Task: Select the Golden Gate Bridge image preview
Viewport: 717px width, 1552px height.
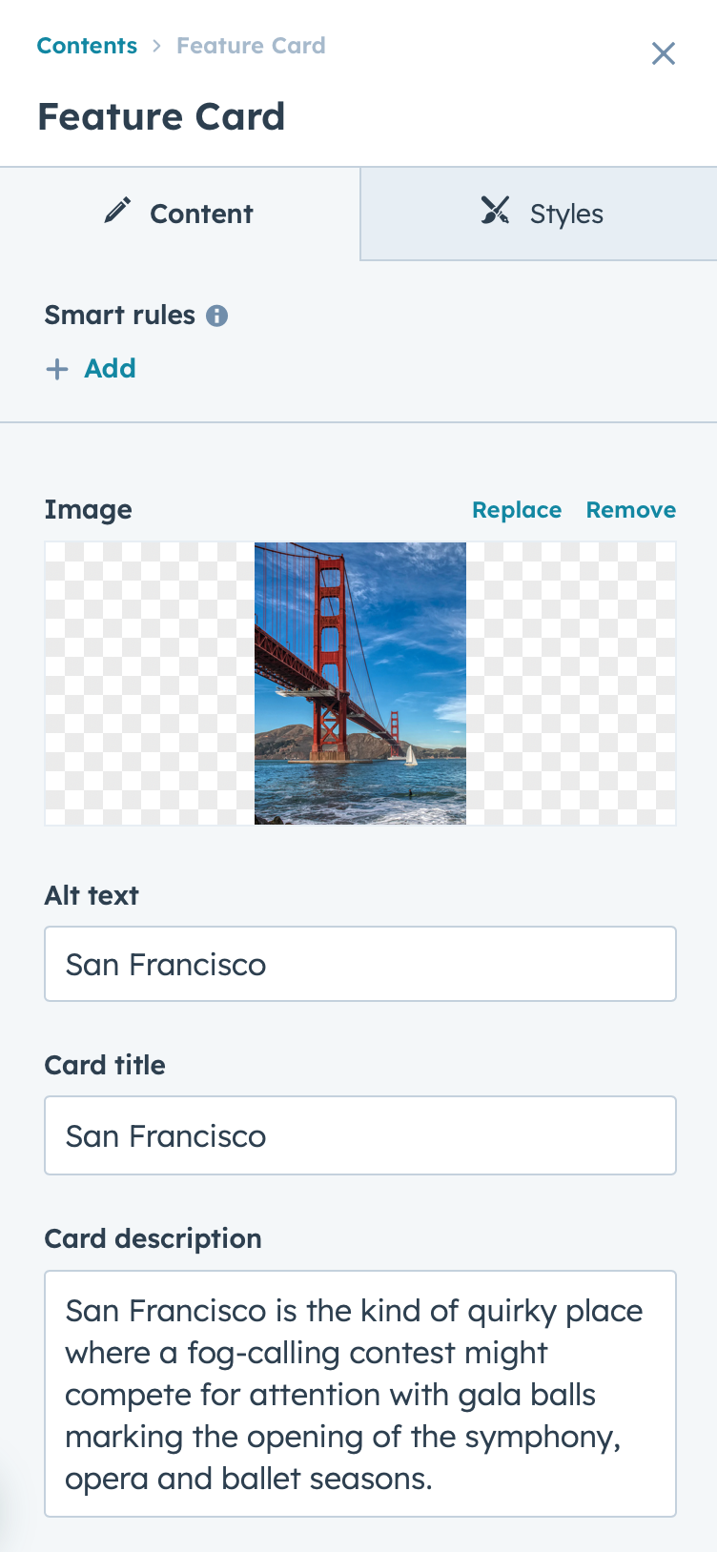Action: [360, 684]
